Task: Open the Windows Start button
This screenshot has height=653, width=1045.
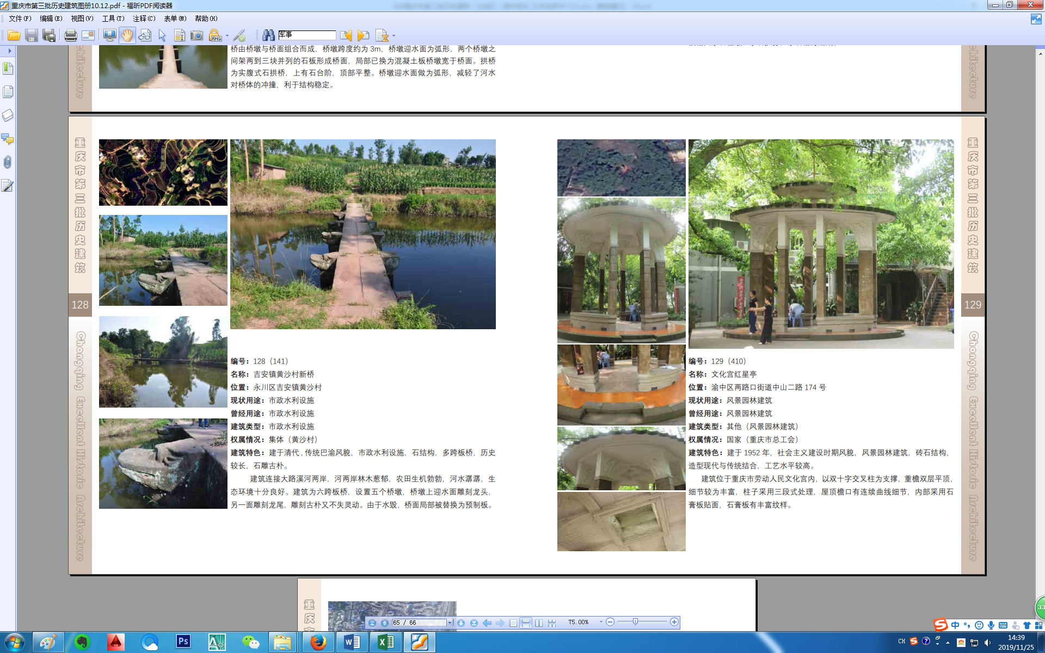Action: click(x=14, y=642)
